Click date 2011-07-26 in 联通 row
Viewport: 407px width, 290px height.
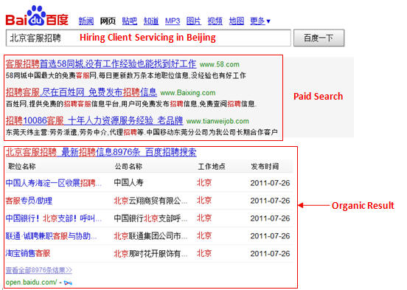point(270,236)
